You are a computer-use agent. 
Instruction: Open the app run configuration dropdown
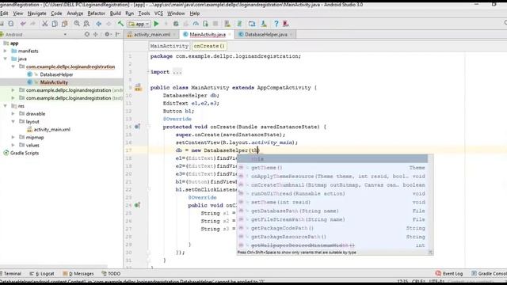(x=139, y=24)
